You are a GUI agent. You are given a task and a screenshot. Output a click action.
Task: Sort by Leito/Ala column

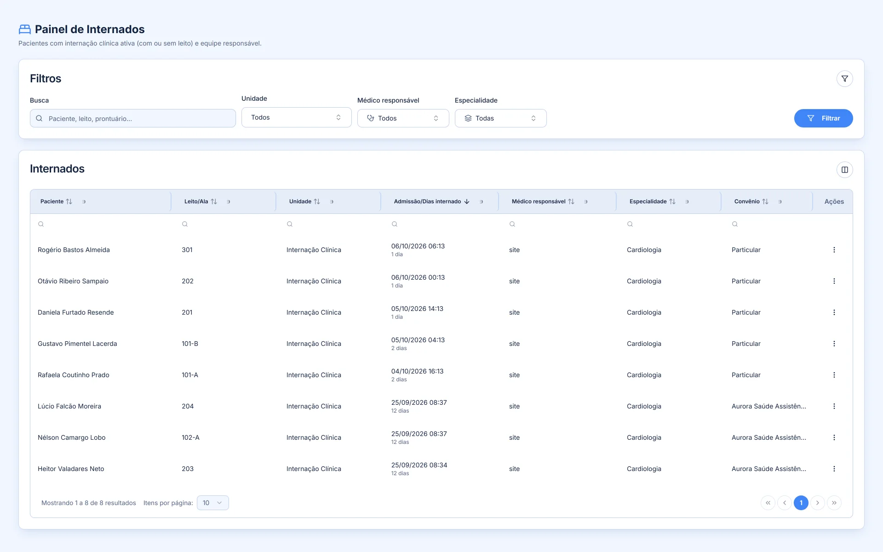[214, 201]
